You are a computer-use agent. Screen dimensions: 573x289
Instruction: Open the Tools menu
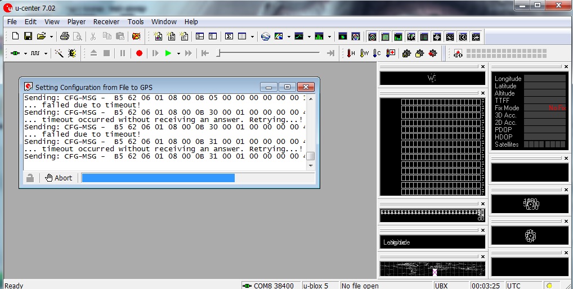(x=136, y=22)
